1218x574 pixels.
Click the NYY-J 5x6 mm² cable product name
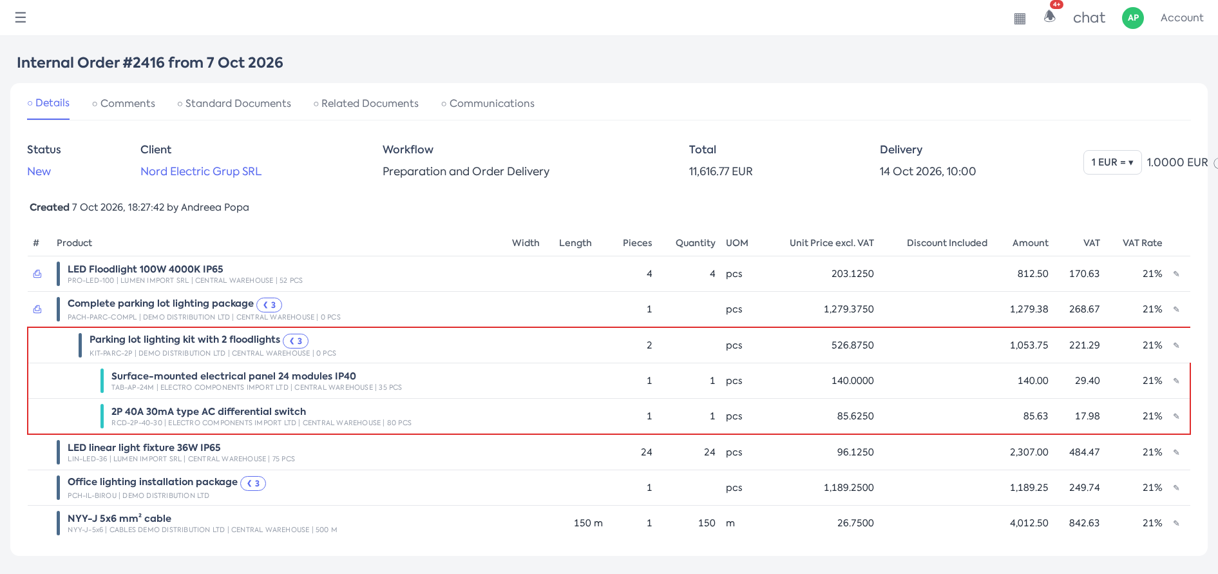[x=119, y=519]
